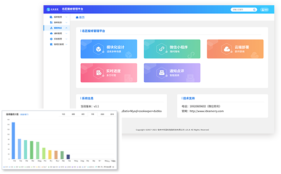This screenshot has height=174, width=281.
Task: Switch chart to the 2020 tab
Action: point(102,114)
